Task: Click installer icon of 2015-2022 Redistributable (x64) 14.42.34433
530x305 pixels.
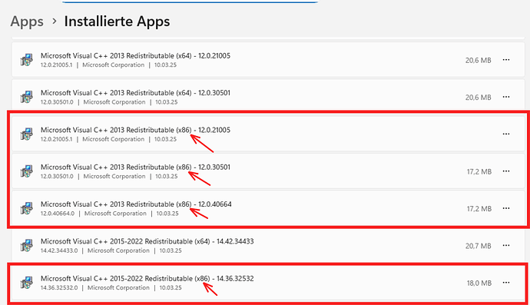Action: [x=27, y=246]
